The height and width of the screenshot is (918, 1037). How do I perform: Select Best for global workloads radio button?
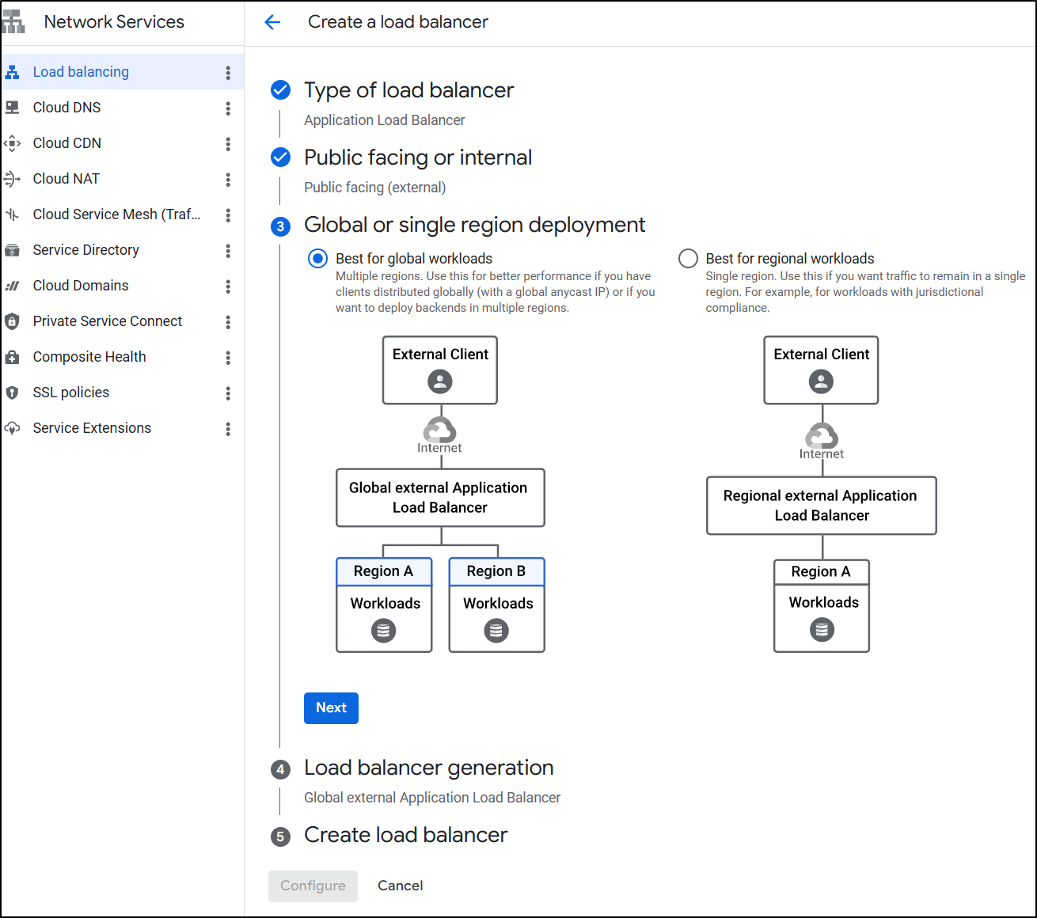(x=317, y=259)
